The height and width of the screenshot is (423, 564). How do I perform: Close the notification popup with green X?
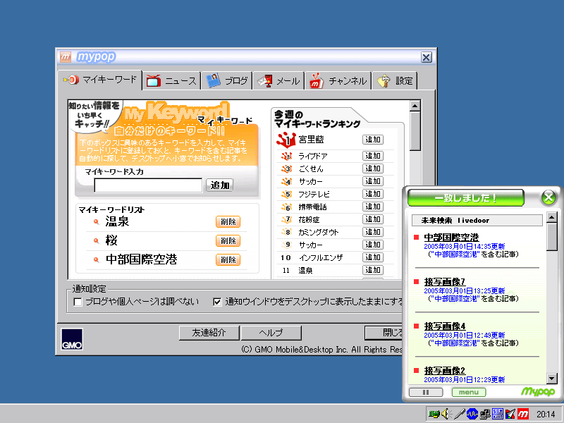coord(548,197)
